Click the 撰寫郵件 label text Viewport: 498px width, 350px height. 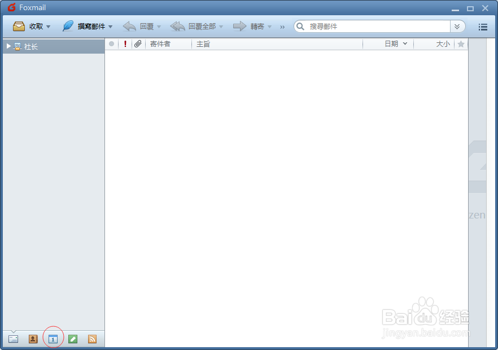pyautogui.click(x=91, y=27)
